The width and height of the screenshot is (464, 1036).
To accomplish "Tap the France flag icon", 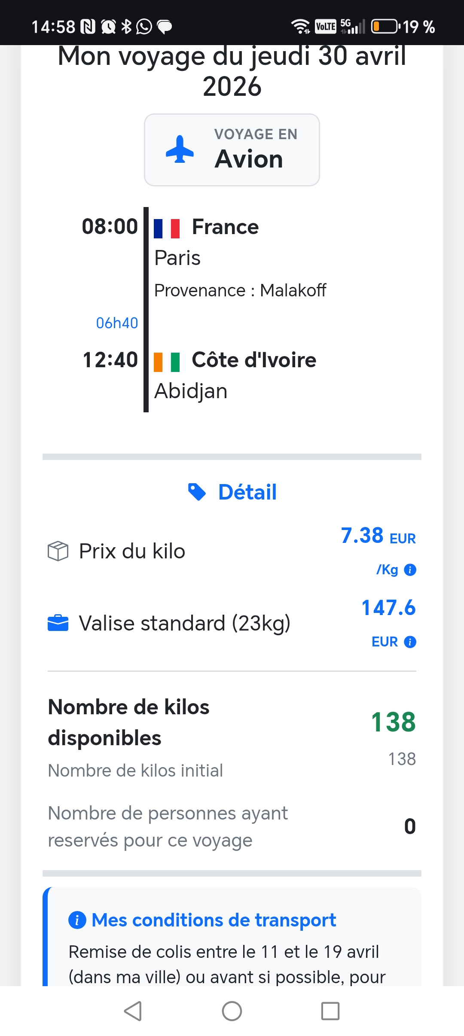I will pos(167,228).
